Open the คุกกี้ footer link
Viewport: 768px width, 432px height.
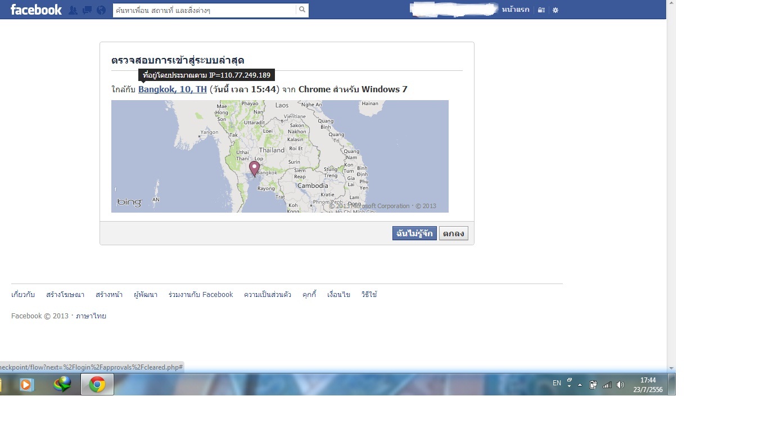[309, 295]
